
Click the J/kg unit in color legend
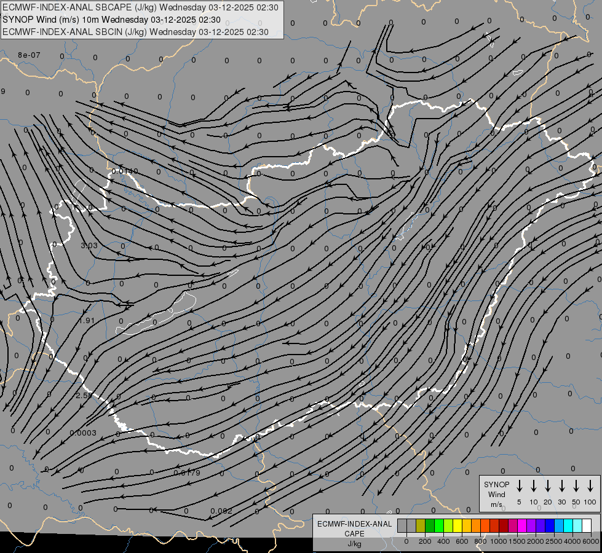[354, 544]
